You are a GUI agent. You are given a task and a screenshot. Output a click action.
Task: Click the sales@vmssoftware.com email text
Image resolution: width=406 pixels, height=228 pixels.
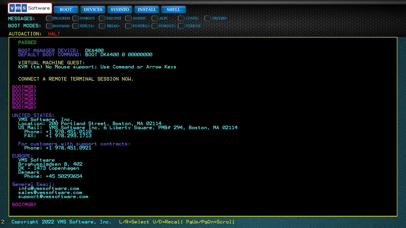coord(50,193)
